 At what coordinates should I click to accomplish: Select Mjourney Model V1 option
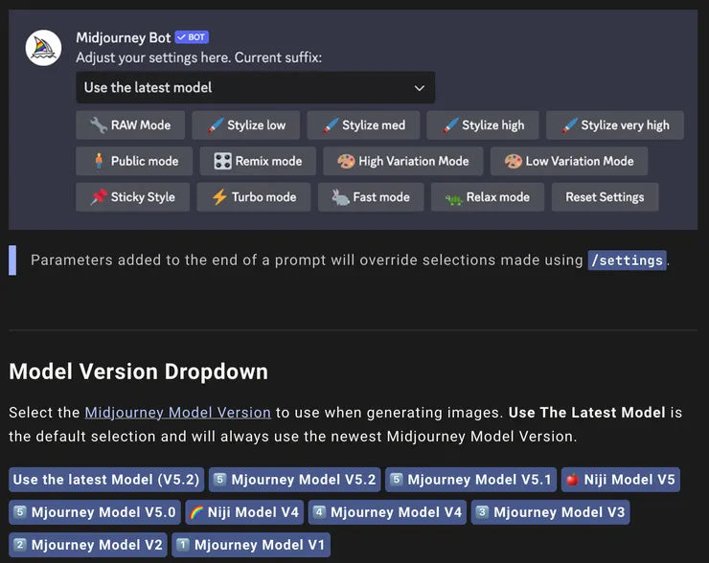(251, 545)
